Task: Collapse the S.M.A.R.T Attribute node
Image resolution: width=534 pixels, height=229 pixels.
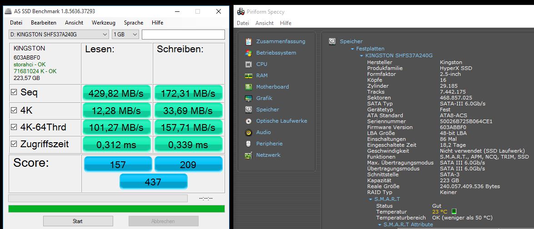Action: pos(380,225)
